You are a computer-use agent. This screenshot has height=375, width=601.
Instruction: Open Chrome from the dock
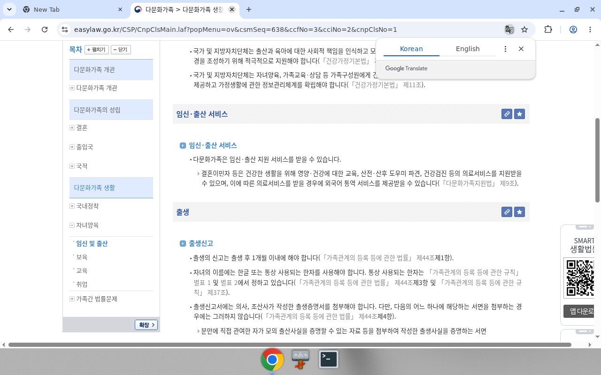coord(272,360)
